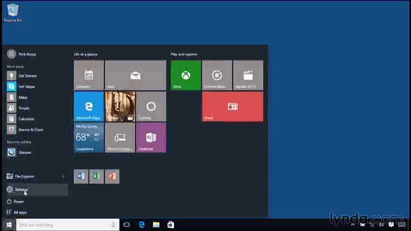Open the Movies & TV tile
411x231 pixels.
(x=248, y=75)
